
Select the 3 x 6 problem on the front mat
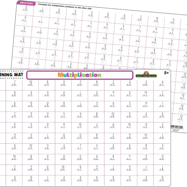pyautogui.click(x=30, y=136)
